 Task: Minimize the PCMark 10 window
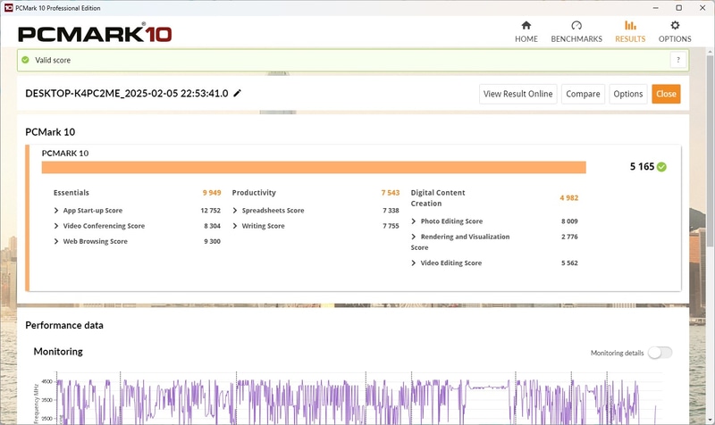pos(656,8)
